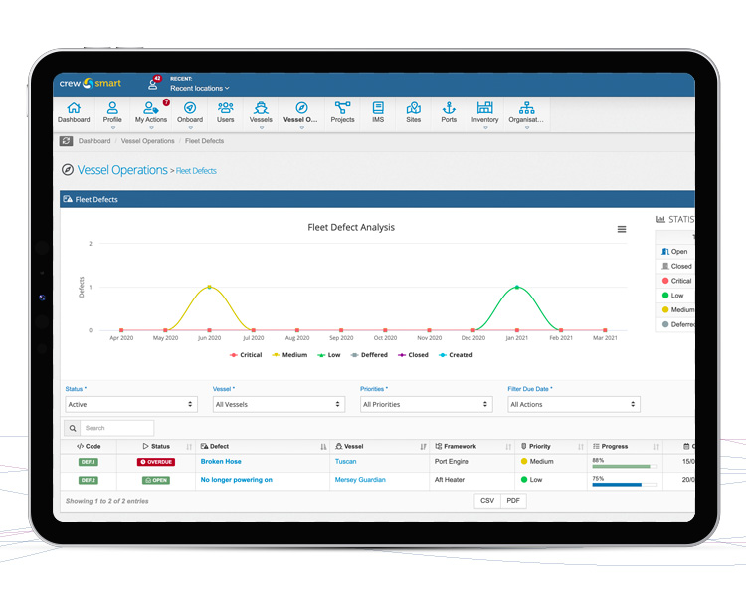Click the defects Search input field
This screenshot has width=746, height=597.
[x=116, y=428]
